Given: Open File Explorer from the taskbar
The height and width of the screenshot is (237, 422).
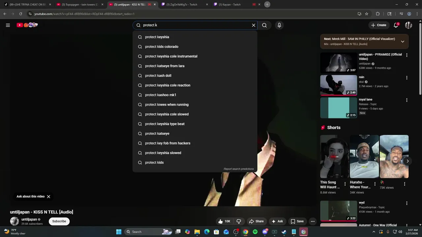Looking at the screenshot, I should click(197, 232).
